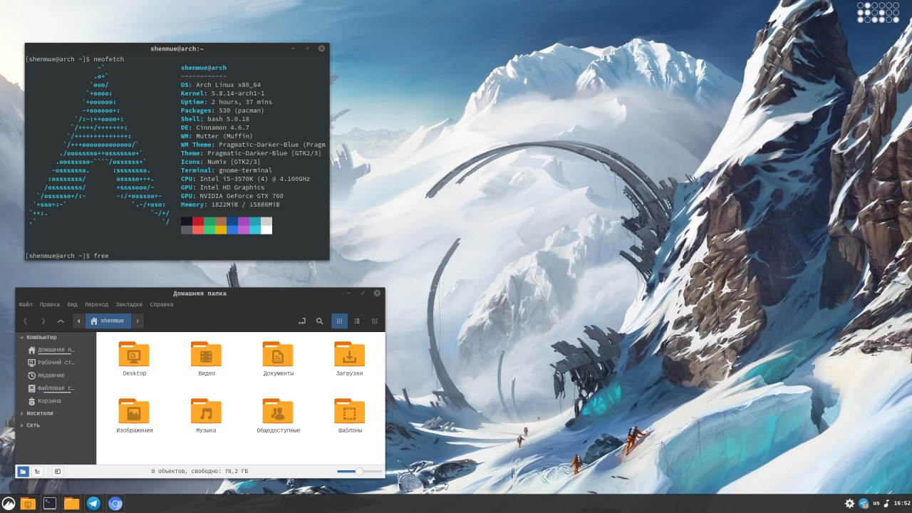Click the terminal prompt line with 'free'
Screen dimensions: 912x513
pos(67,256)
